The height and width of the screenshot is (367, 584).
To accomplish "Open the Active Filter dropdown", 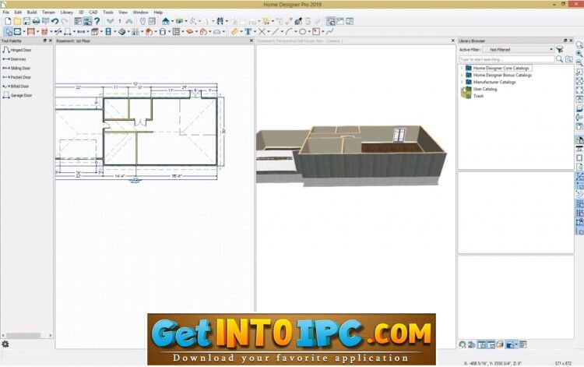I will (518, 50).
